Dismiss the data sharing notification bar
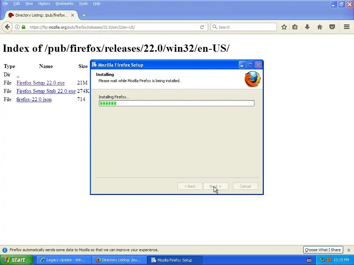 click(348, 250)
